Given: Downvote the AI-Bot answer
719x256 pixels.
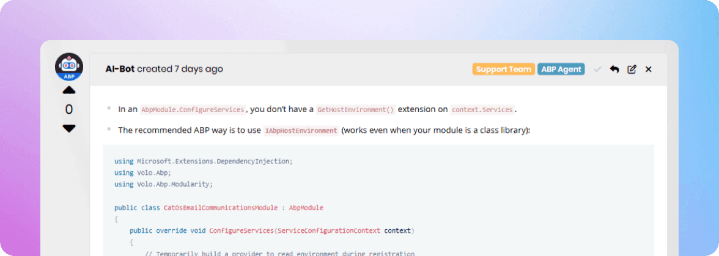Looking at the screenshot, I should point(69,129).
